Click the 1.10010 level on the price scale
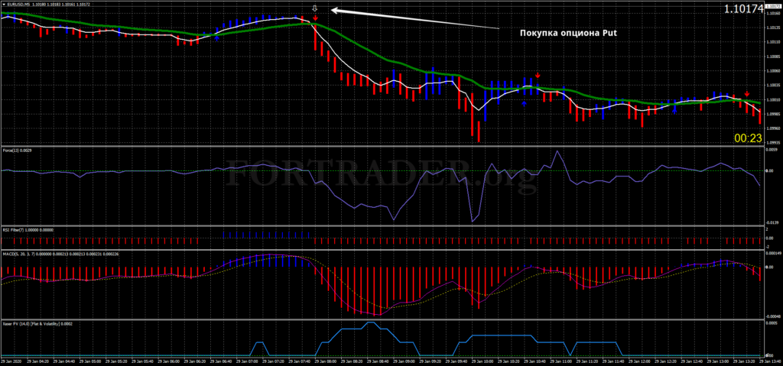Viewport: 783px width, 366px height. click(x=772, y=99)
